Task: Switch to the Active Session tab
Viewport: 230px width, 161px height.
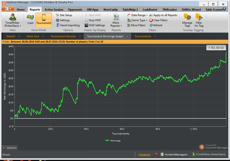Action: 54,9
